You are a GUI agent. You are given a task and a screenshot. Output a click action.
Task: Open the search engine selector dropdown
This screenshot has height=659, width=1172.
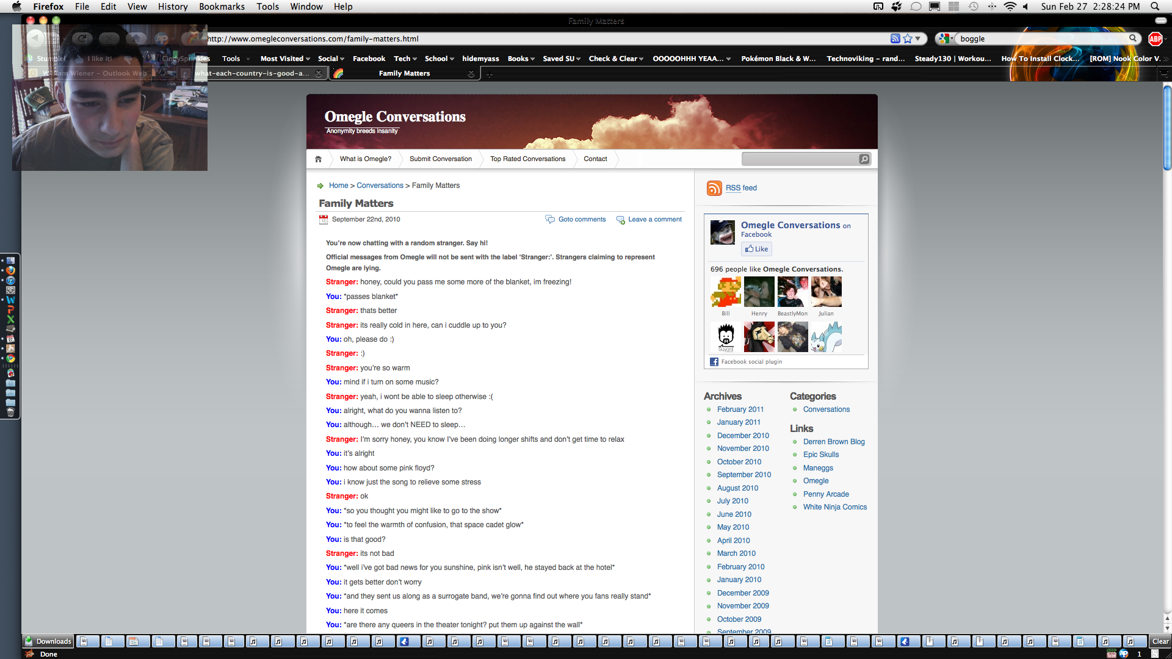[946, 39]
